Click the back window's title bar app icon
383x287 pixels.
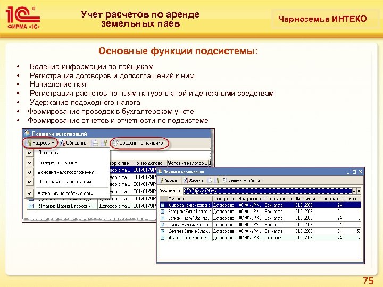[27, 133]
